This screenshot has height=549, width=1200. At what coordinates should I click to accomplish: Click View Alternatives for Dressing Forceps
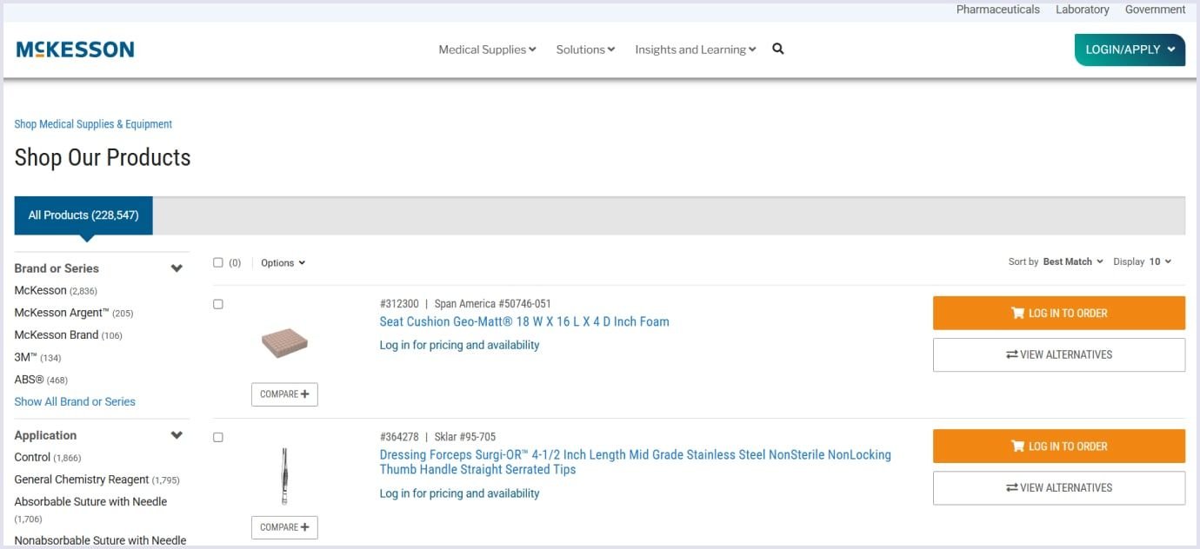[x=1058, y=487]
